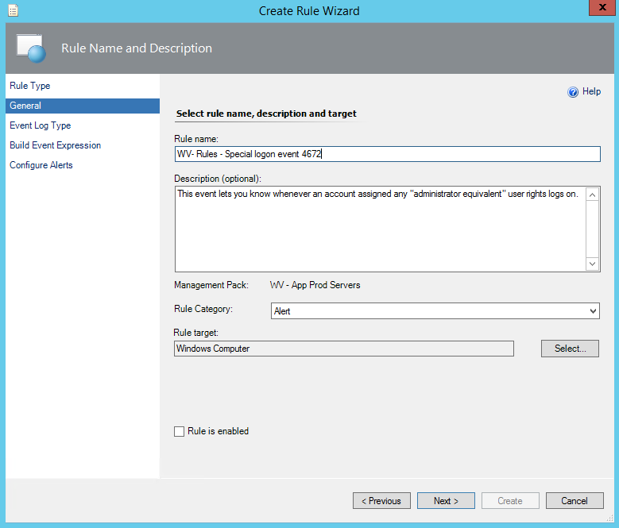Go back with the < Previous button
The height and width of the screenshot is (528, 619).
381,501
